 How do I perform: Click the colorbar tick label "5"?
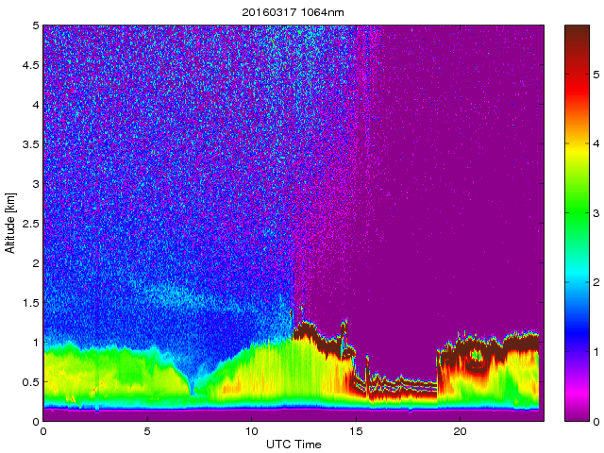tap(596, 72)
